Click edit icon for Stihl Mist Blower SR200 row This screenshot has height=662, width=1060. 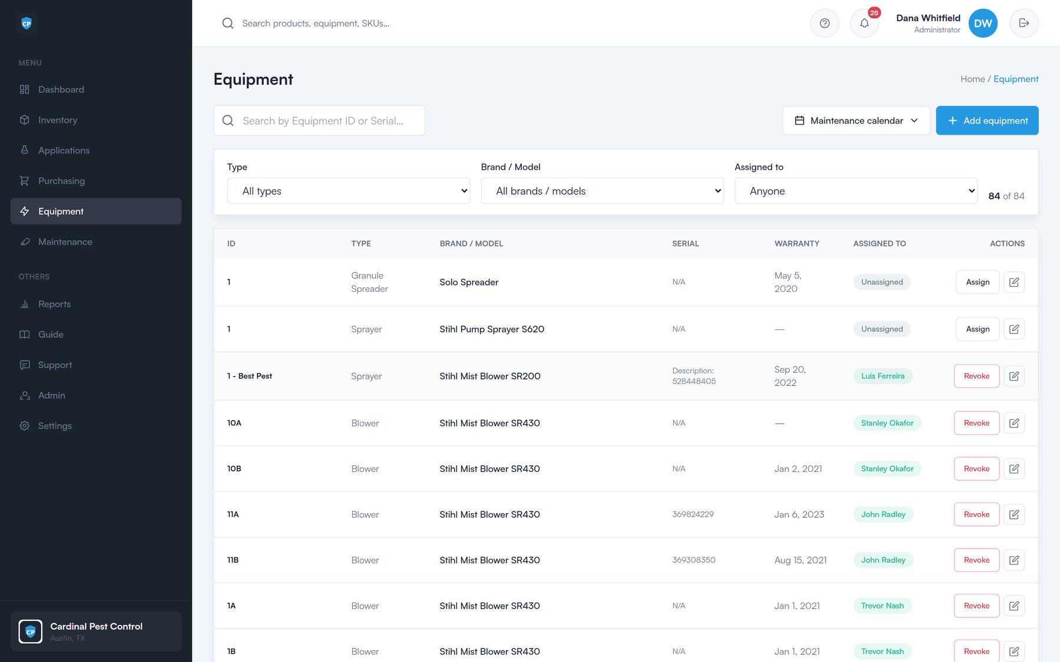1014,376
